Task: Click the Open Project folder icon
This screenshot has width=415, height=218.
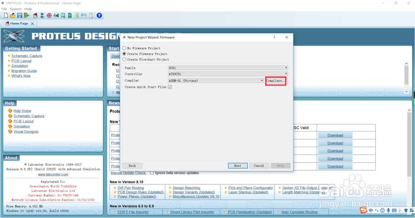Action: (x=13, y=16)
